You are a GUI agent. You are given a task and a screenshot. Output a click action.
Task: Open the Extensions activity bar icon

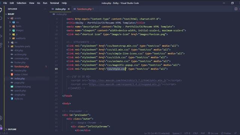(x=1, y=45)
